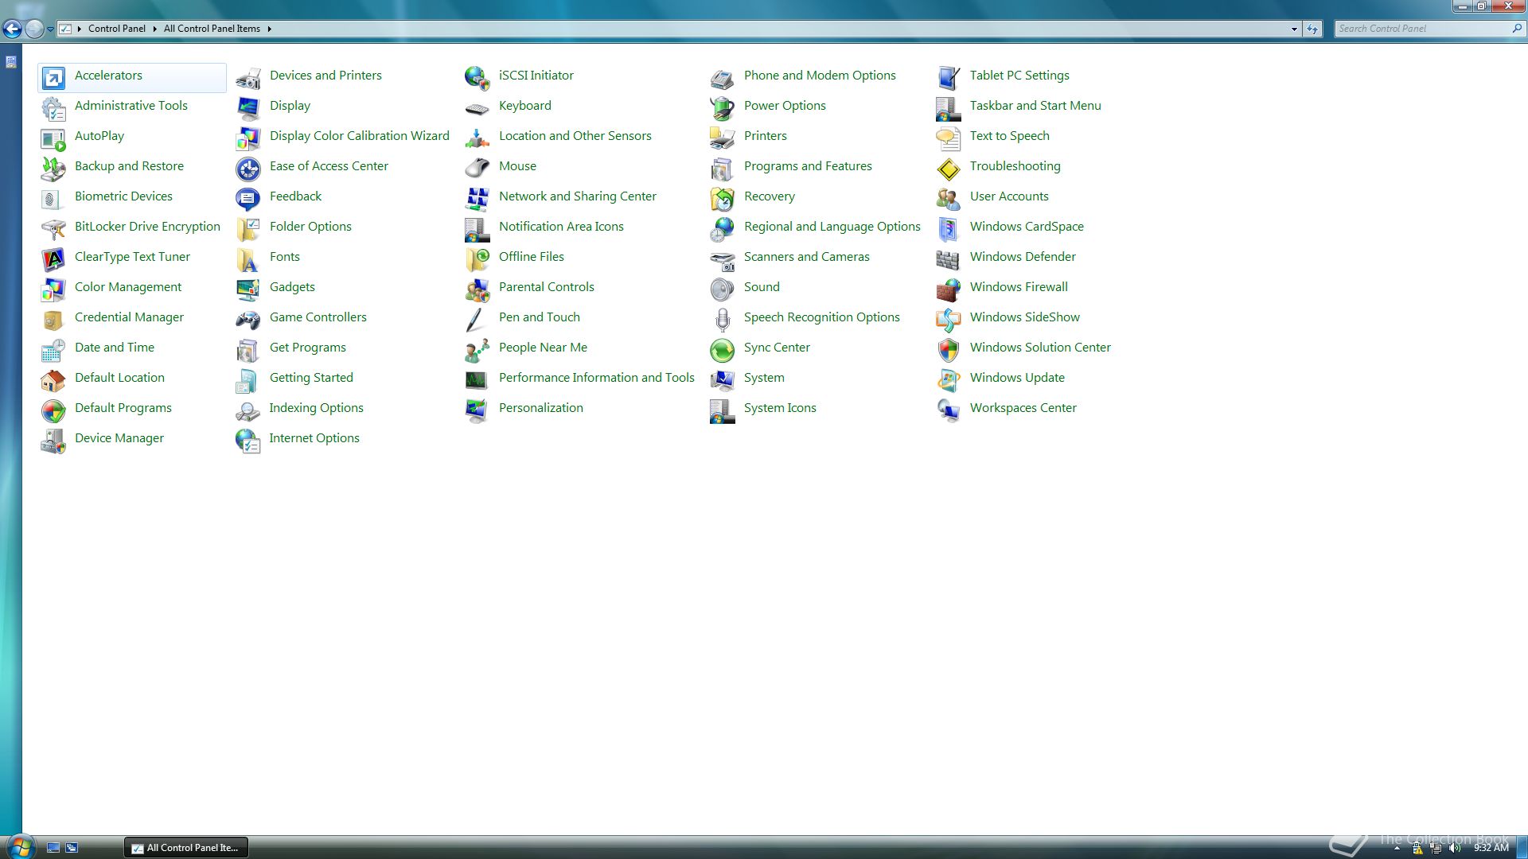This screenshot has height=859, width=1528.
Task: Open the Workspaces Center link
Action: click(x=1023, y=408)
